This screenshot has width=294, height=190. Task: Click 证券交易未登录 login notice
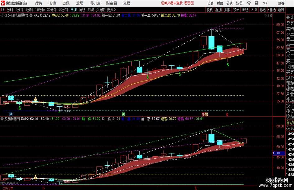[x=172, y=3]
